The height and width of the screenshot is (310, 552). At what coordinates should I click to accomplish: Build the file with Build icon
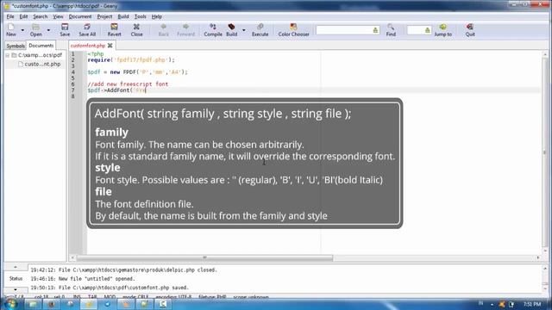232,30
